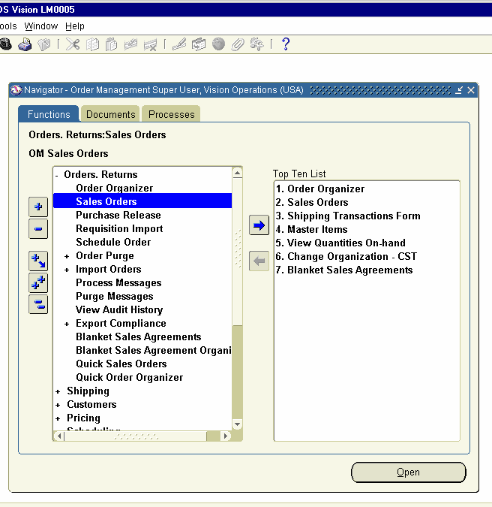
Task: Click the Expand All button
Action: tap(38, 283)
